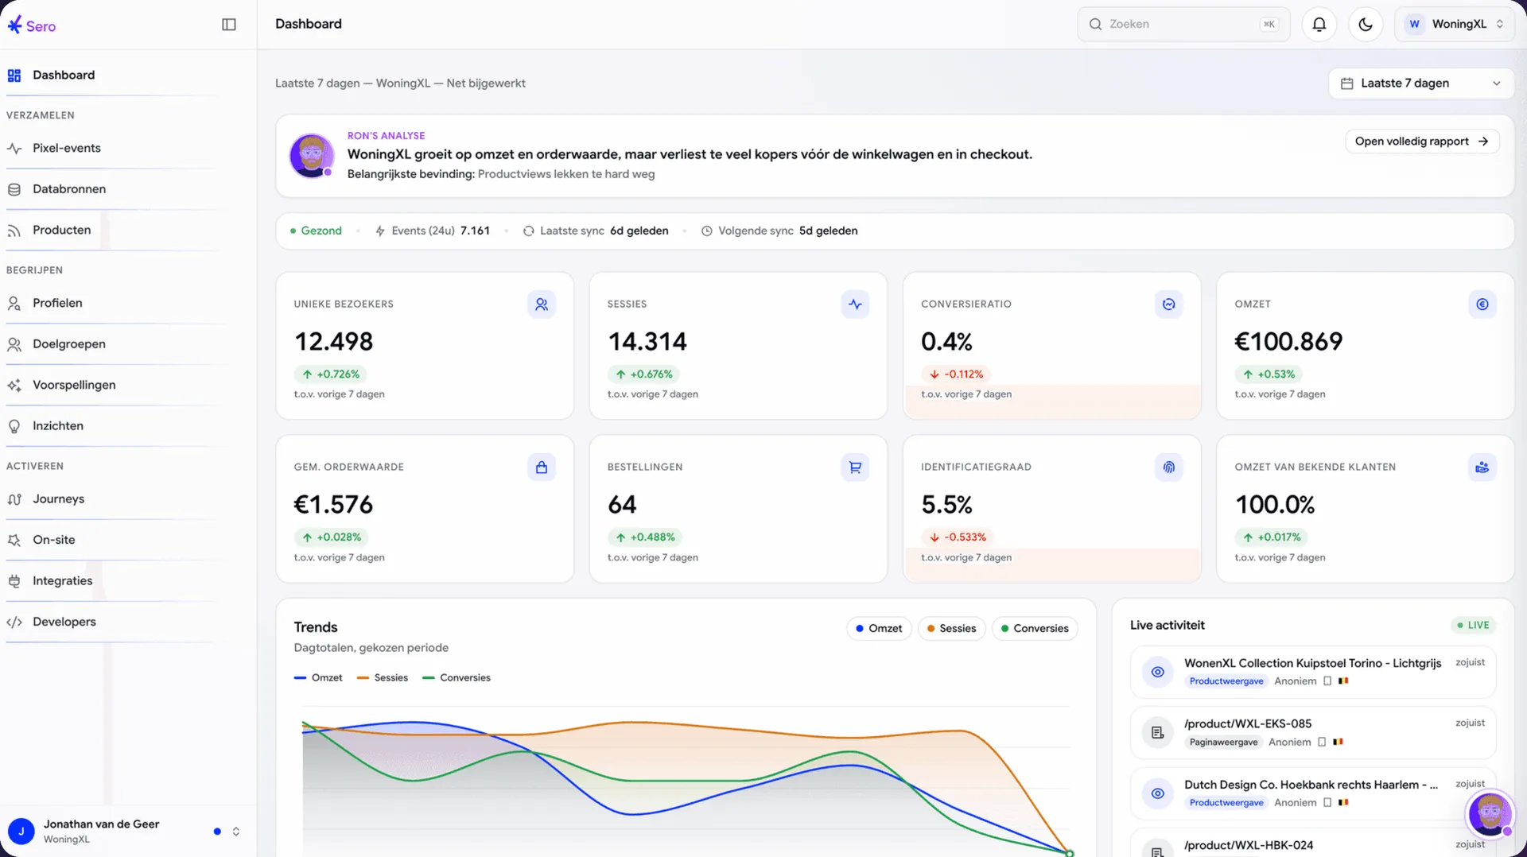Click the Identificatiegraad fingerprint icon
Viewport: 1527px width, 857px height.
[1168, 467]
